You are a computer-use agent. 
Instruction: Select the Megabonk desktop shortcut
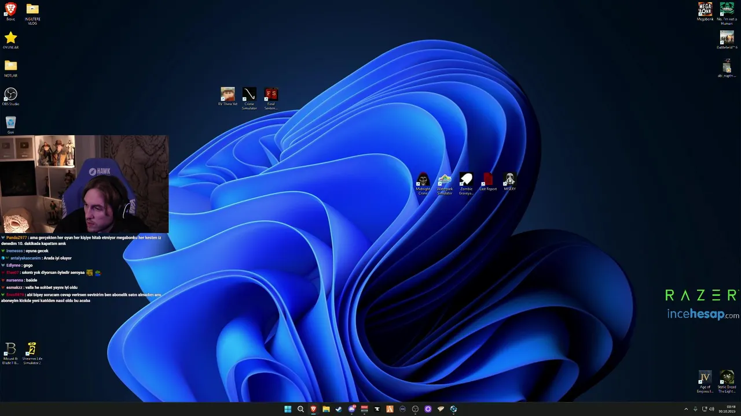[x=705, y=12]
